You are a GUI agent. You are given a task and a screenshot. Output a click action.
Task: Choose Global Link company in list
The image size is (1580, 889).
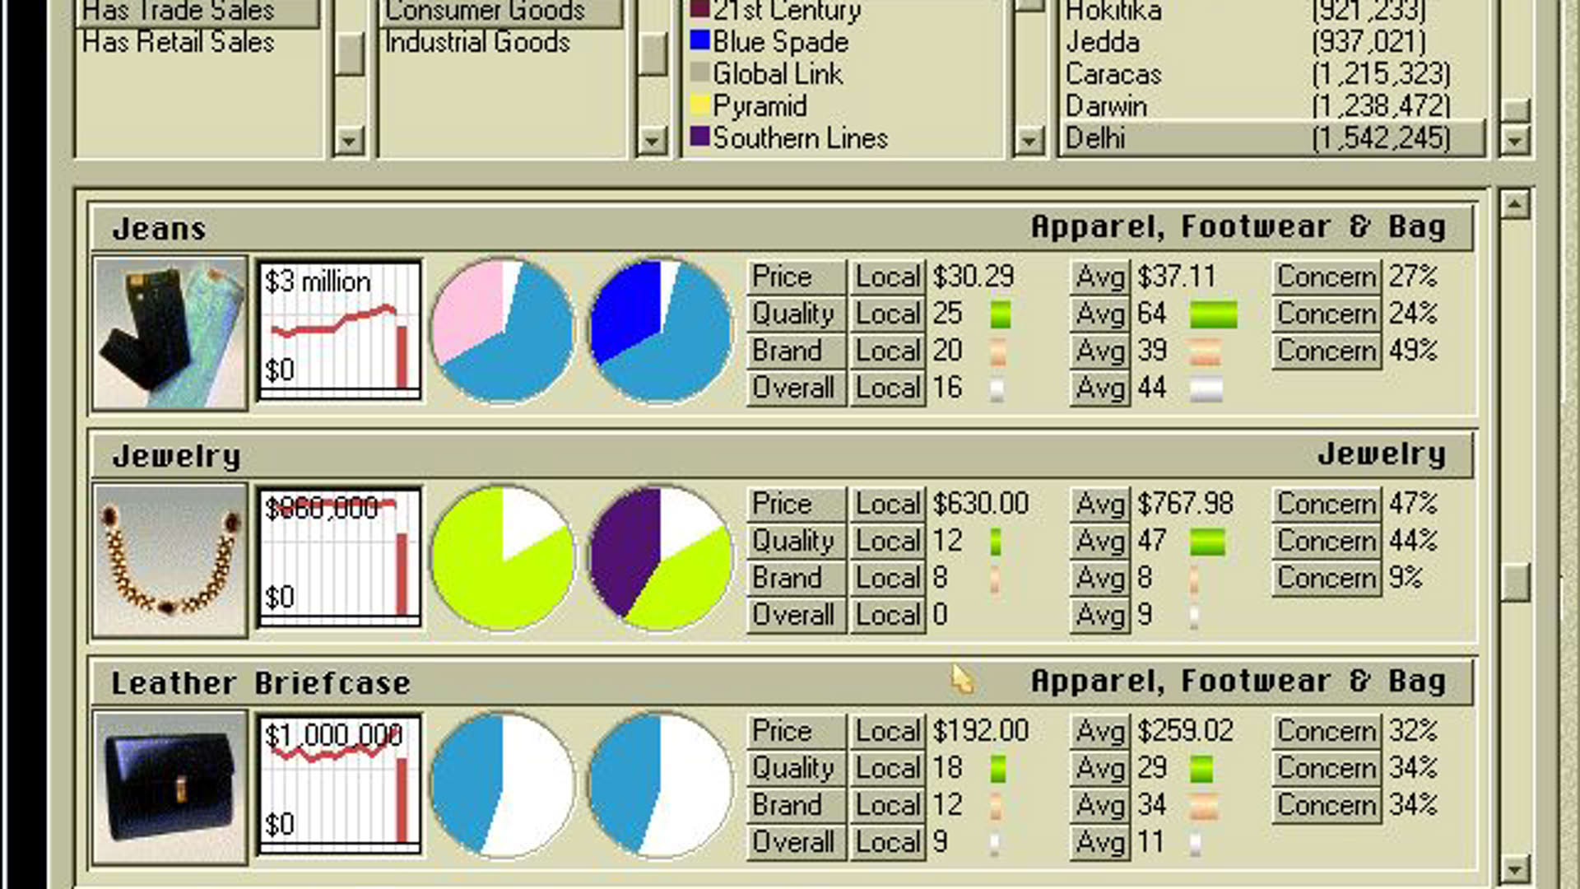[x=777, y=74]
